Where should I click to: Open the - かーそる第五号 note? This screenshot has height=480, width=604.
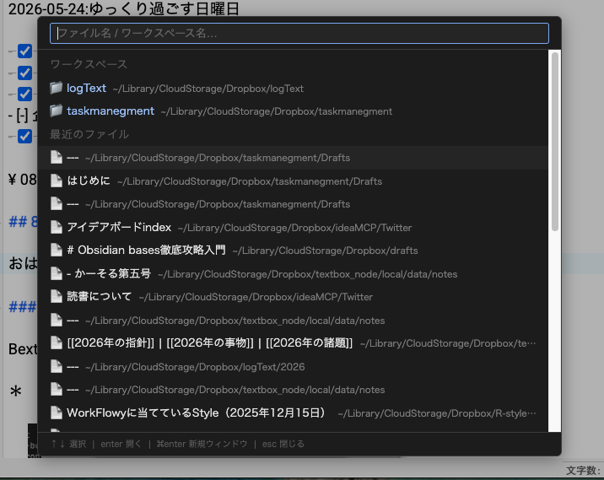point(293,274)
